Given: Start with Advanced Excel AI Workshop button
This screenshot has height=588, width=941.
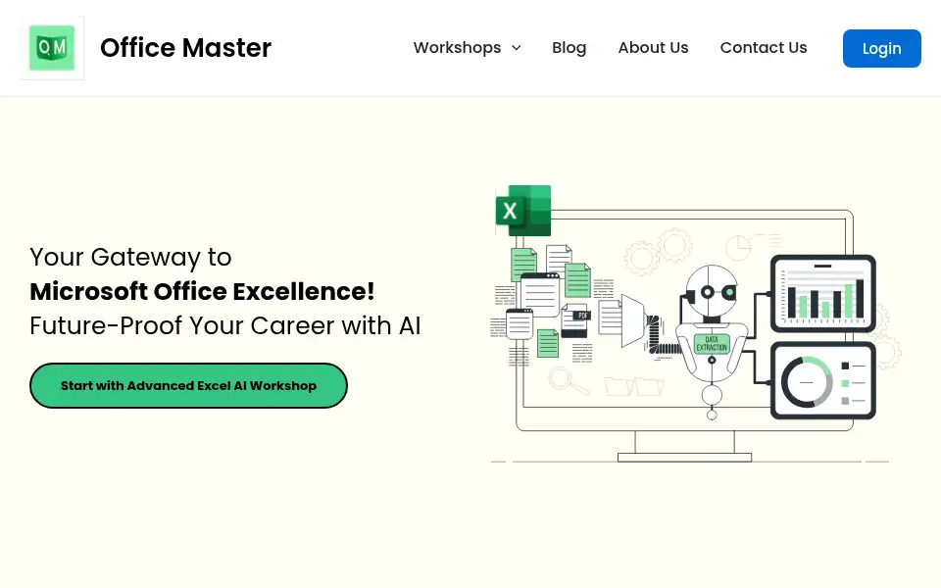Looking at the screenshot, I should [188, 386].
